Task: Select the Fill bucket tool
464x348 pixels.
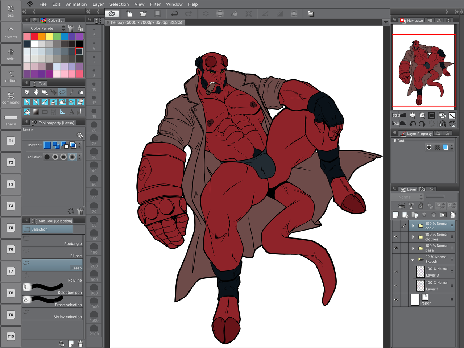Action: click(x=27, y=112)
